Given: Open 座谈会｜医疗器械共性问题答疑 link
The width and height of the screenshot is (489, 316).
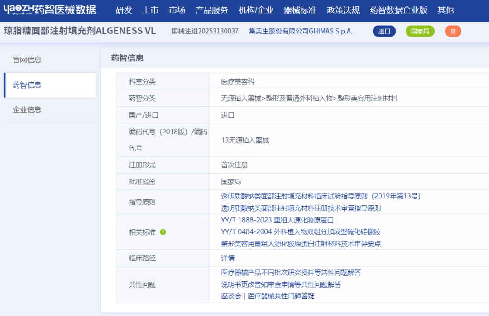Looking at the screenshot, I should point(268,296).
